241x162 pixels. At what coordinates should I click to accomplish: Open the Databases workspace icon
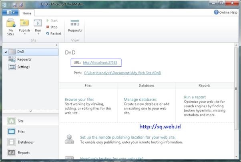click(11, 142)
